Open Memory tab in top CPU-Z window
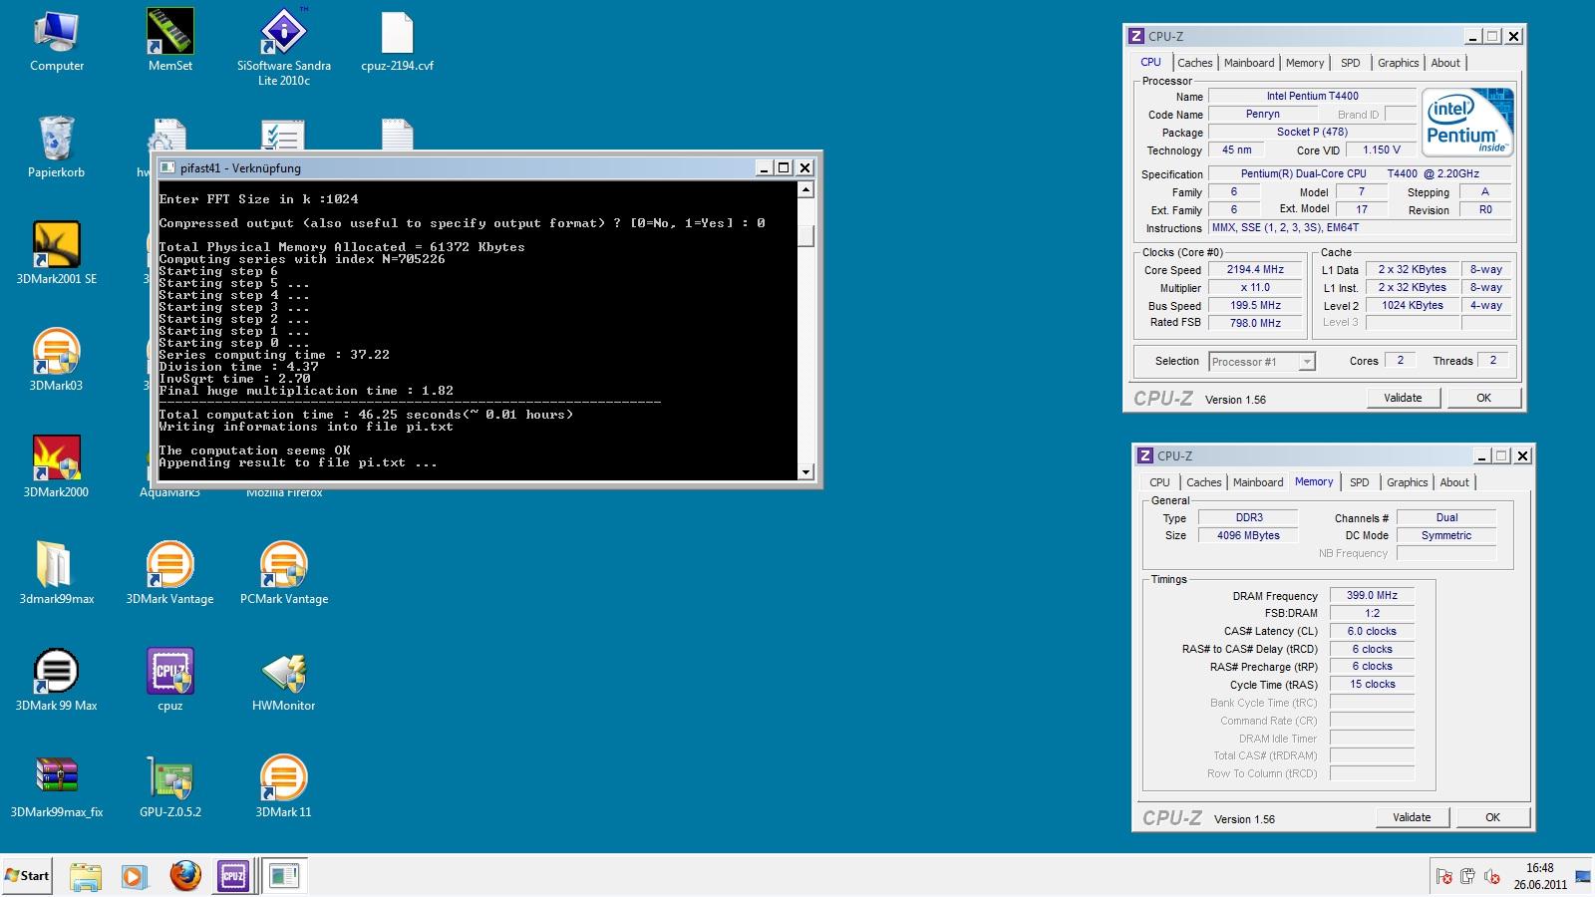 click(x=1305, y=63)
